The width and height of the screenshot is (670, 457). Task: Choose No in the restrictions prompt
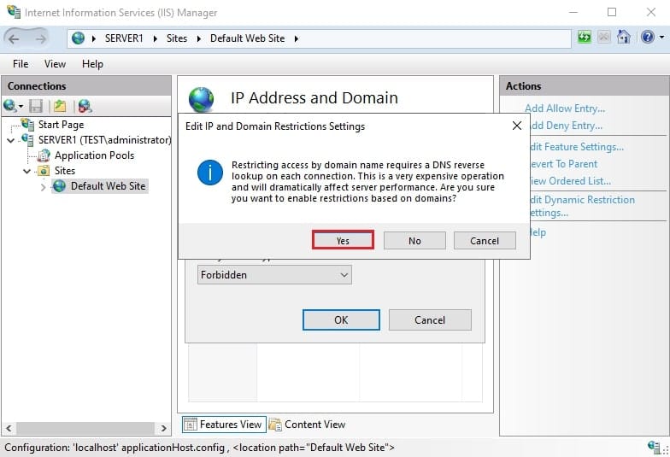pyautogui.click(x=414, y=241)
